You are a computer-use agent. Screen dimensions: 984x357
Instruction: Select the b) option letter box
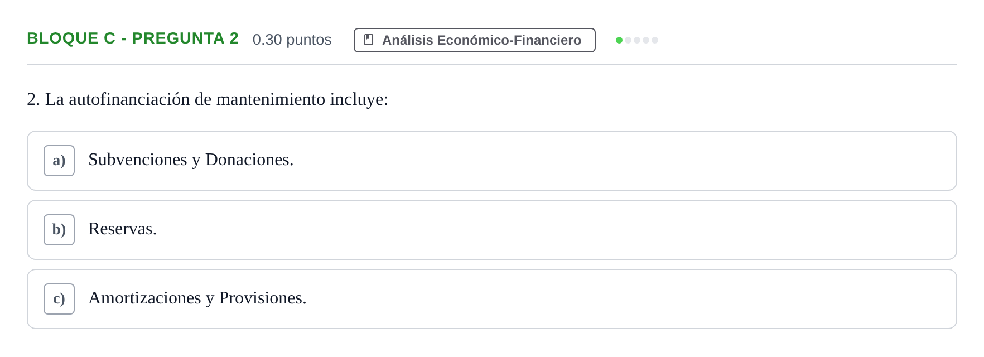click(59, 230)
